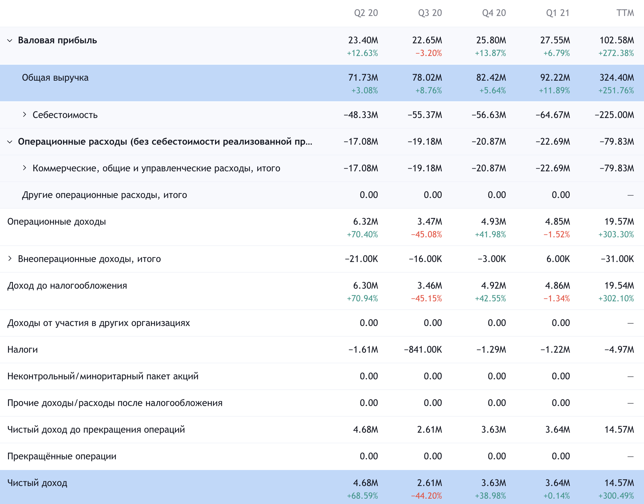Click cost value −48.33M
Screen dimensions: 644x504
[361, 115]
